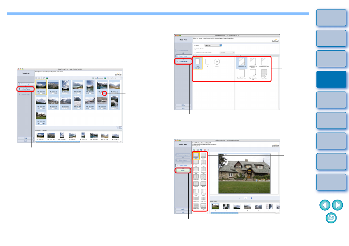The width and height of the screenshot is (349, 246).
Task: Open the bottommost chapter tab on right
Action: pos(331,182)
